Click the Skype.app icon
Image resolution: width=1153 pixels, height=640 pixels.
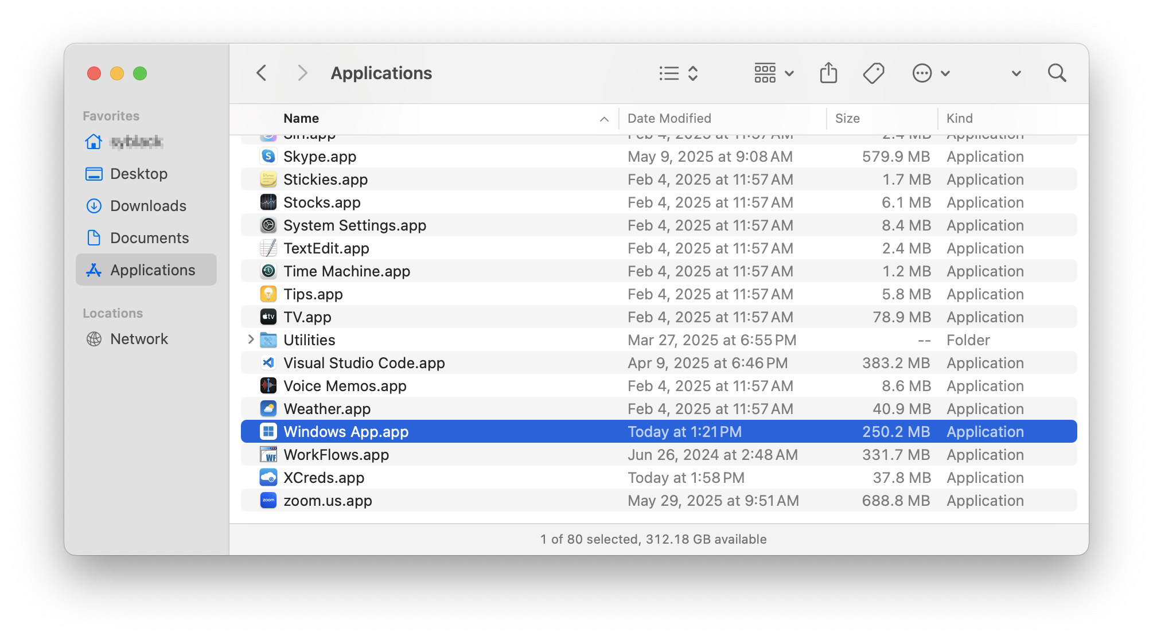pyautogui.click(x=268, y=156)
